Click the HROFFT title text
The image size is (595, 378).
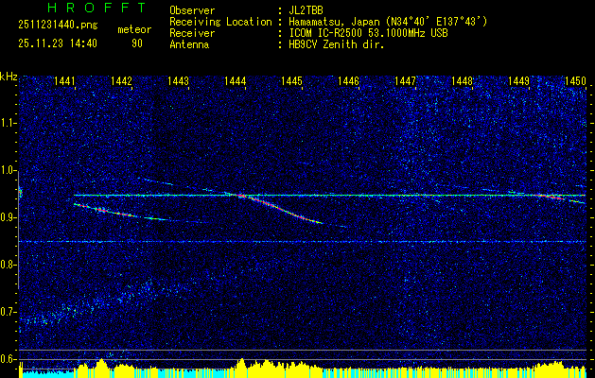pos(84,8)
